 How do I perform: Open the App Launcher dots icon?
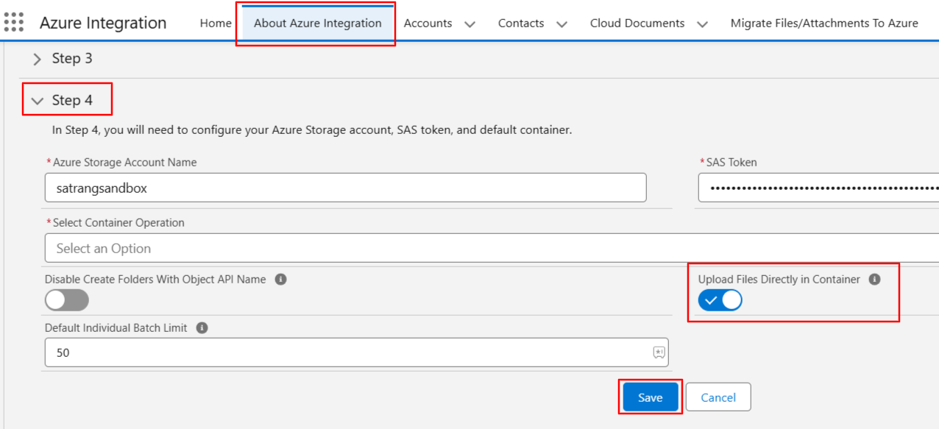(x=14, y=22)
